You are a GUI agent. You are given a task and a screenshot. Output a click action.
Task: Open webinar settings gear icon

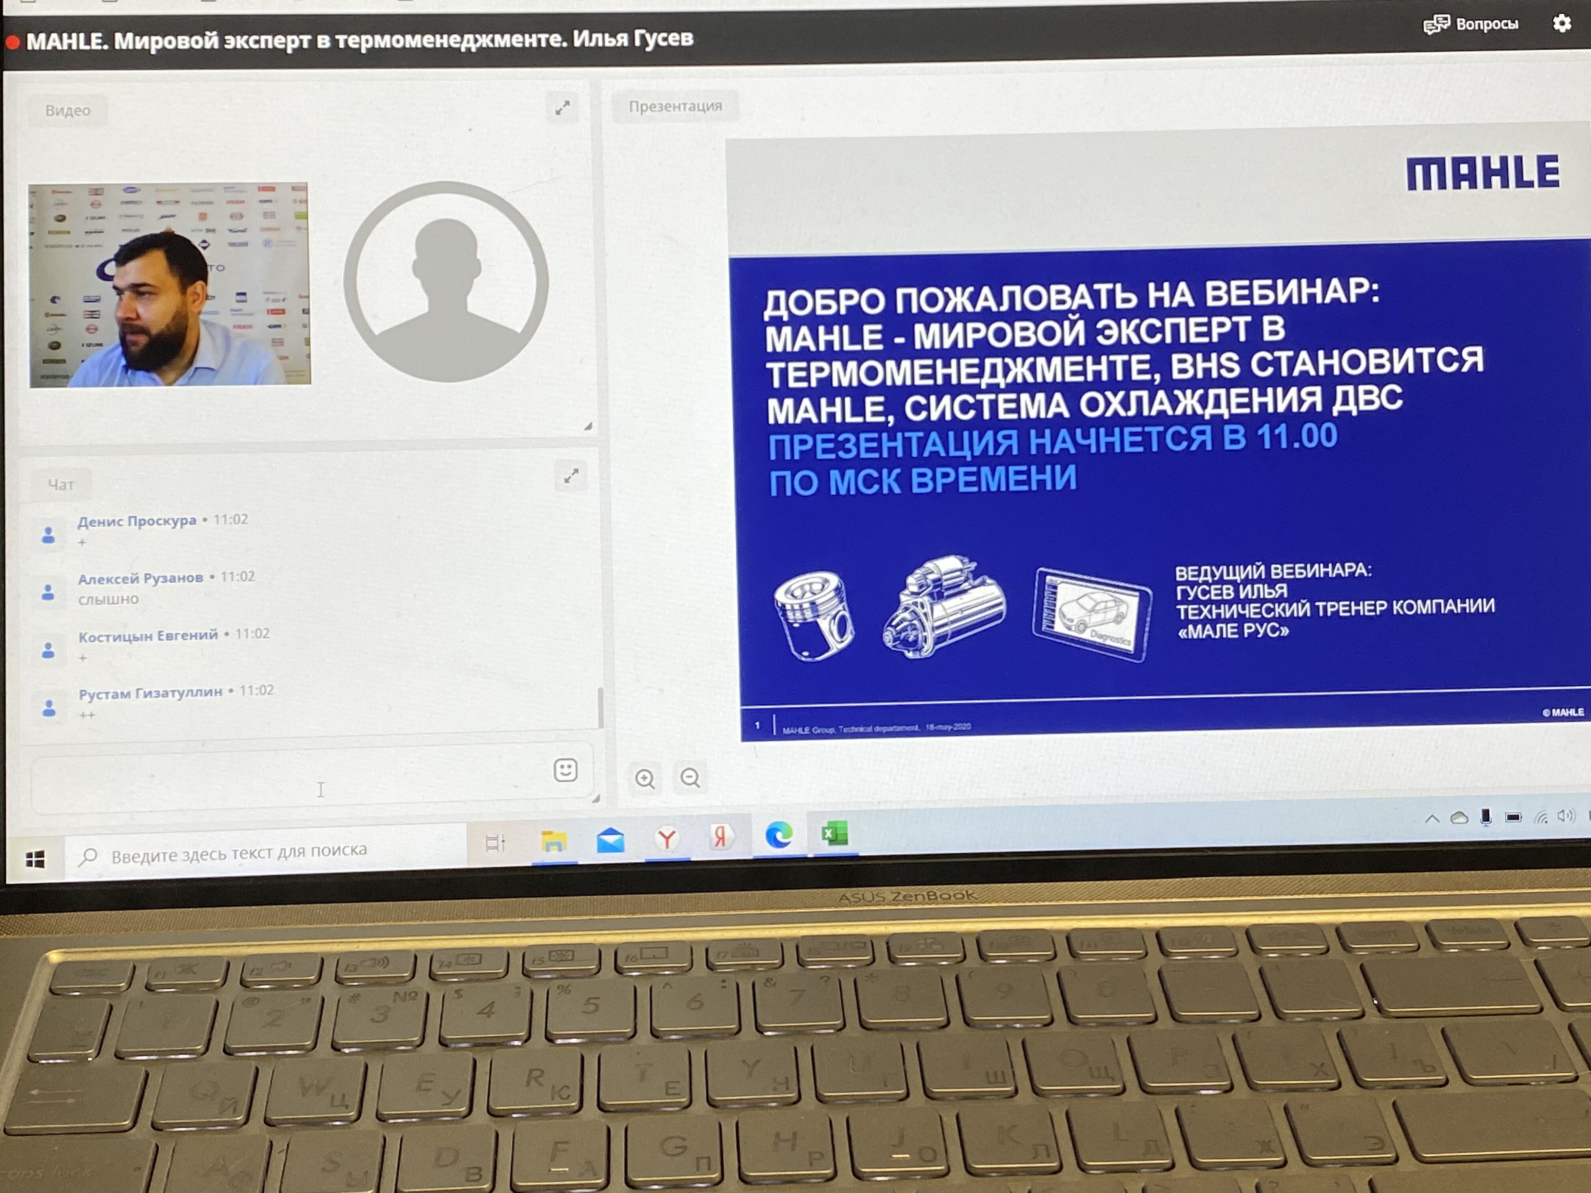1561,24
